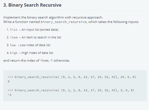
Task: Click the text 'High index of data list'
Action: 37,53
